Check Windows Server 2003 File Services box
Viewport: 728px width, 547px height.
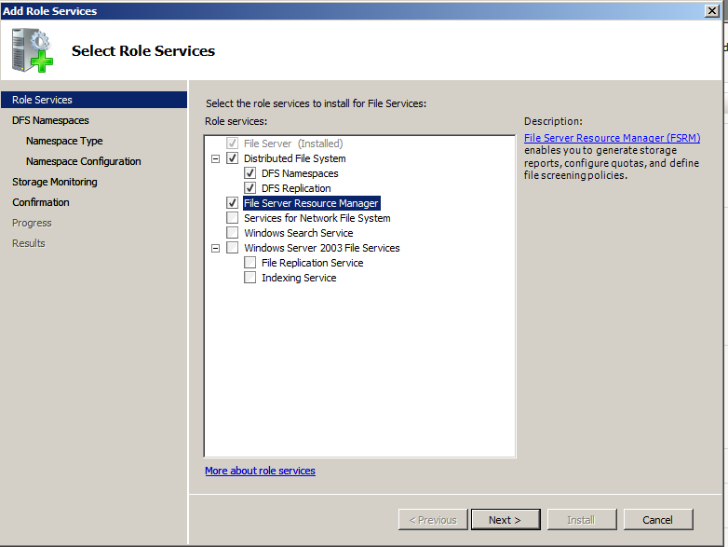coord(232,247)
